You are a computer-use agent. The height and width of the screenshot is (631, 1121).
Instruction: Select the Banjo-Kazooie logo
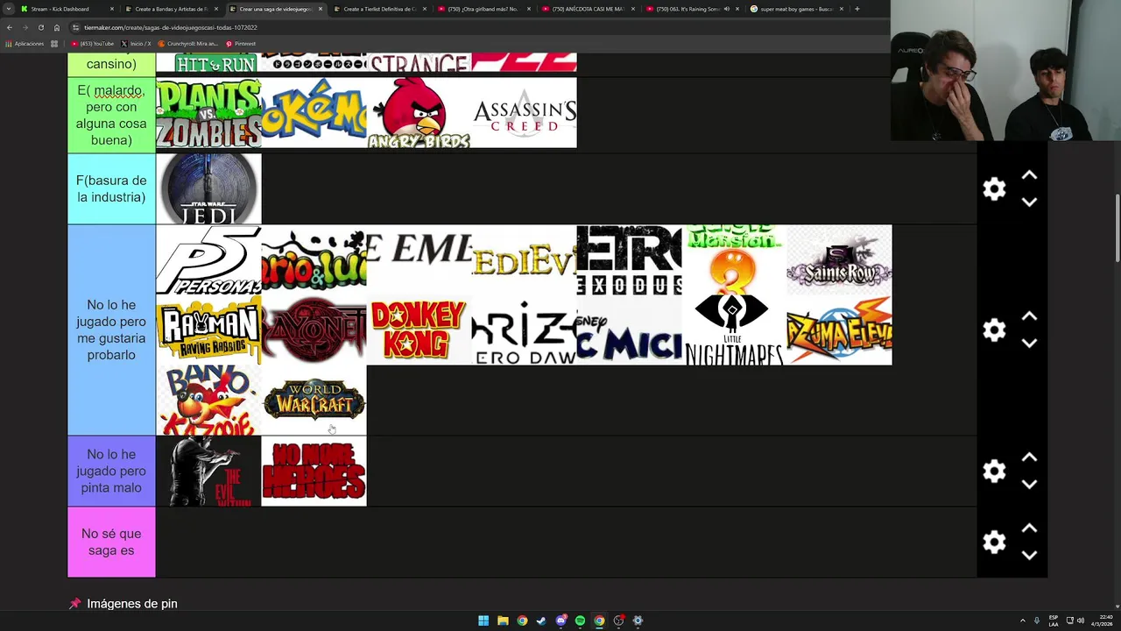tap(208, 401)
